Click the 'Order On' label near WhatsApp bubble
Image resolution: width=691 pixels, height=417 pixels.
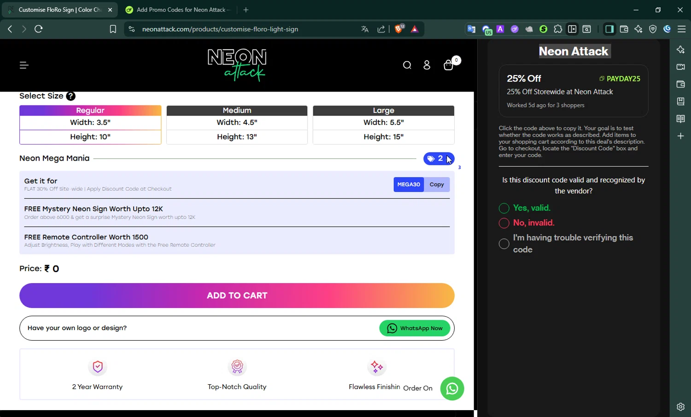click(x=418, y=388)
